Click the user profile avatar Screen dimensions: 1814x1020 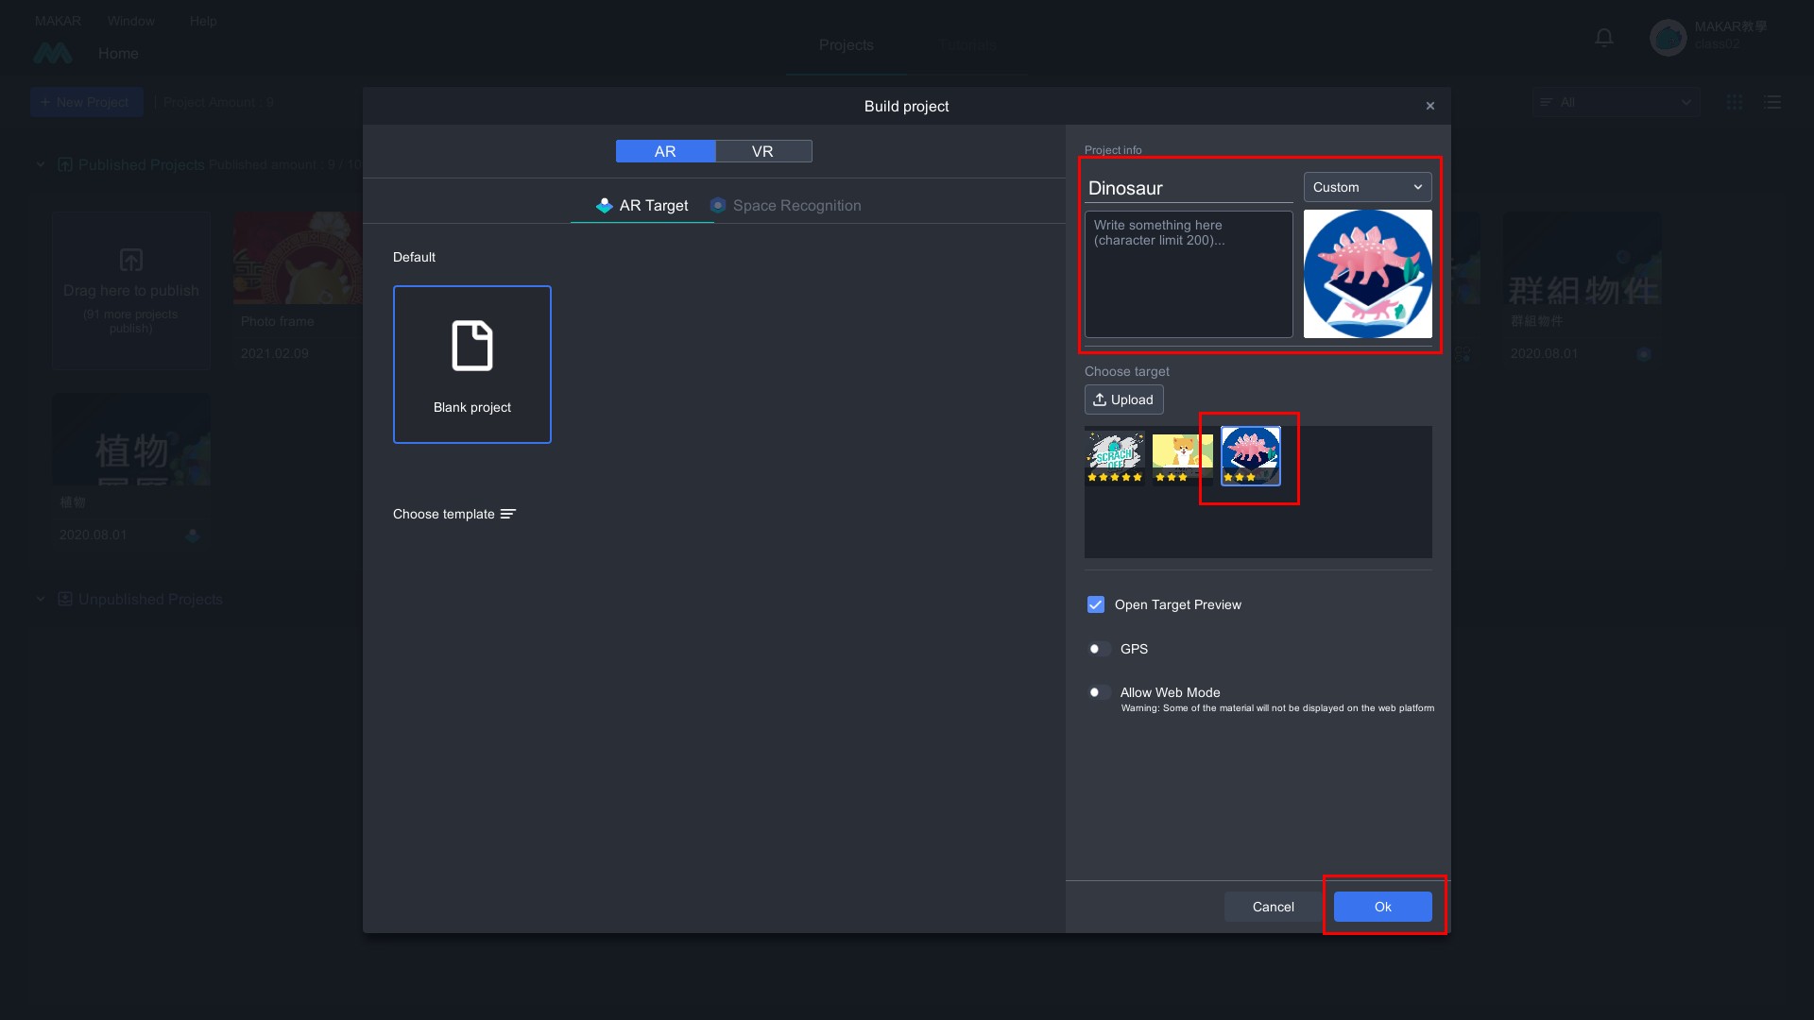(x=1668, y=38)
